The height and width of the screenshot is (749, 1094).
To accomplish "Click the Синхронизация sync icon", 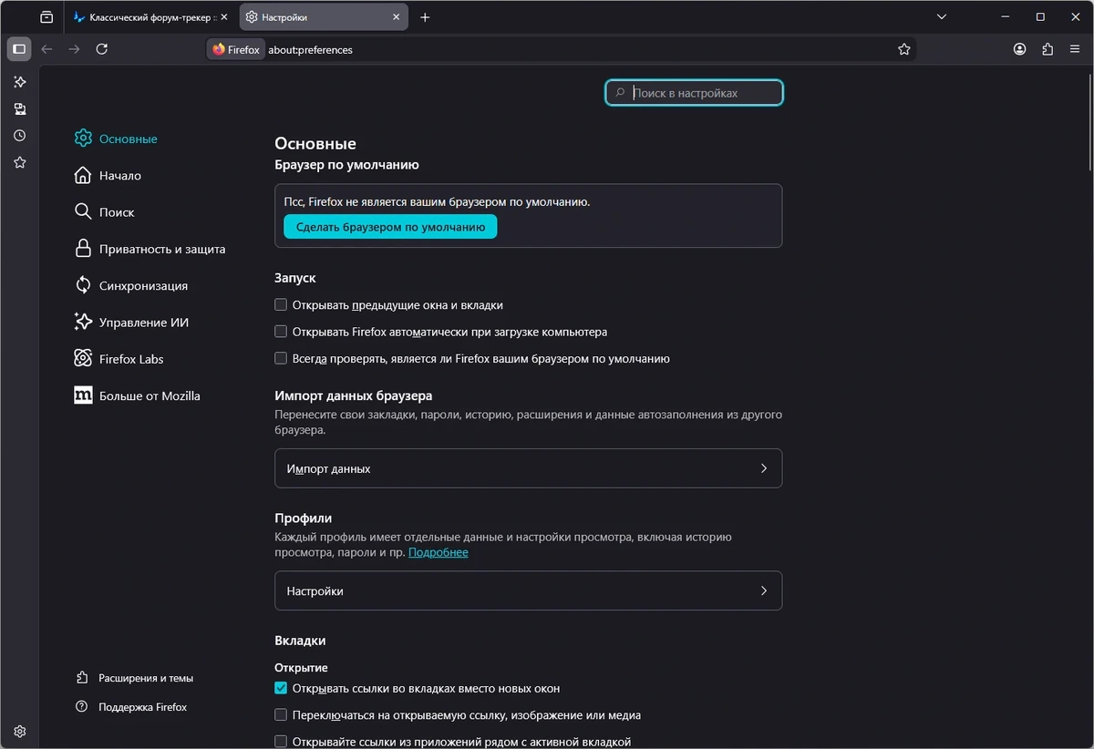I will pos(83,285).
